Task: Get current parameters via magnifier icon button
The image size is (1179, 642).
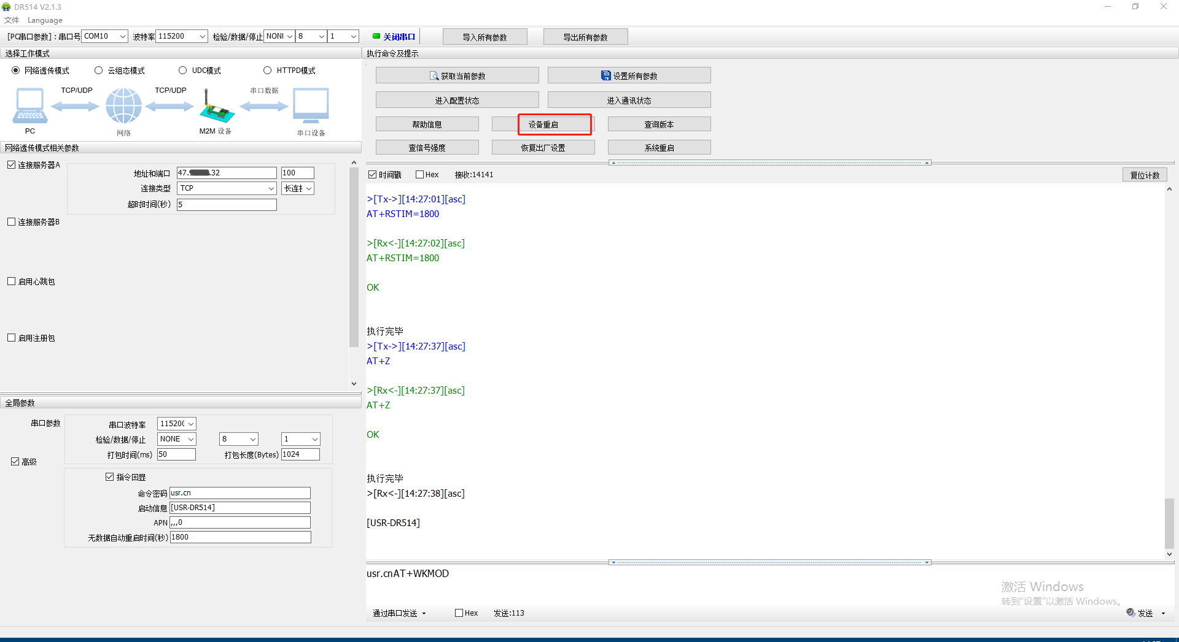Action: tap(457, 75)
